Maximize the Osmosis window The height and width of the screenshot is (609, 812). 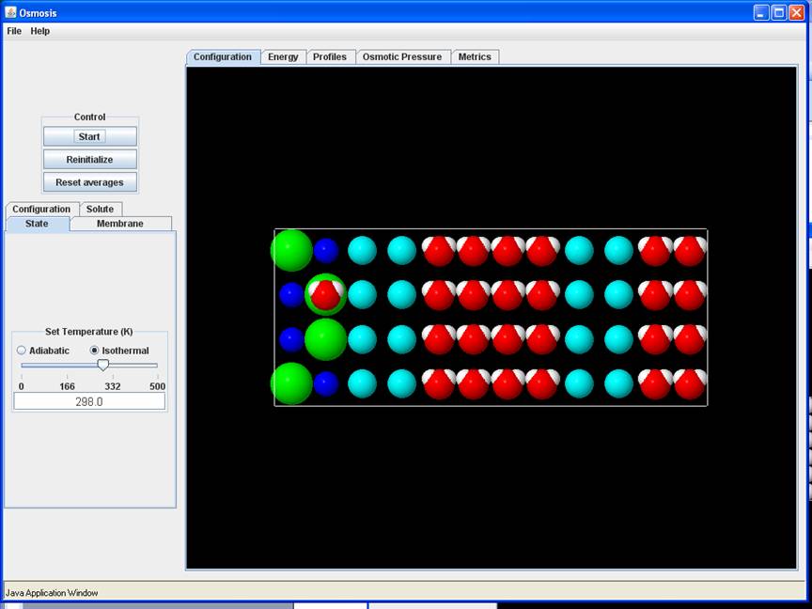pos(779,12)
